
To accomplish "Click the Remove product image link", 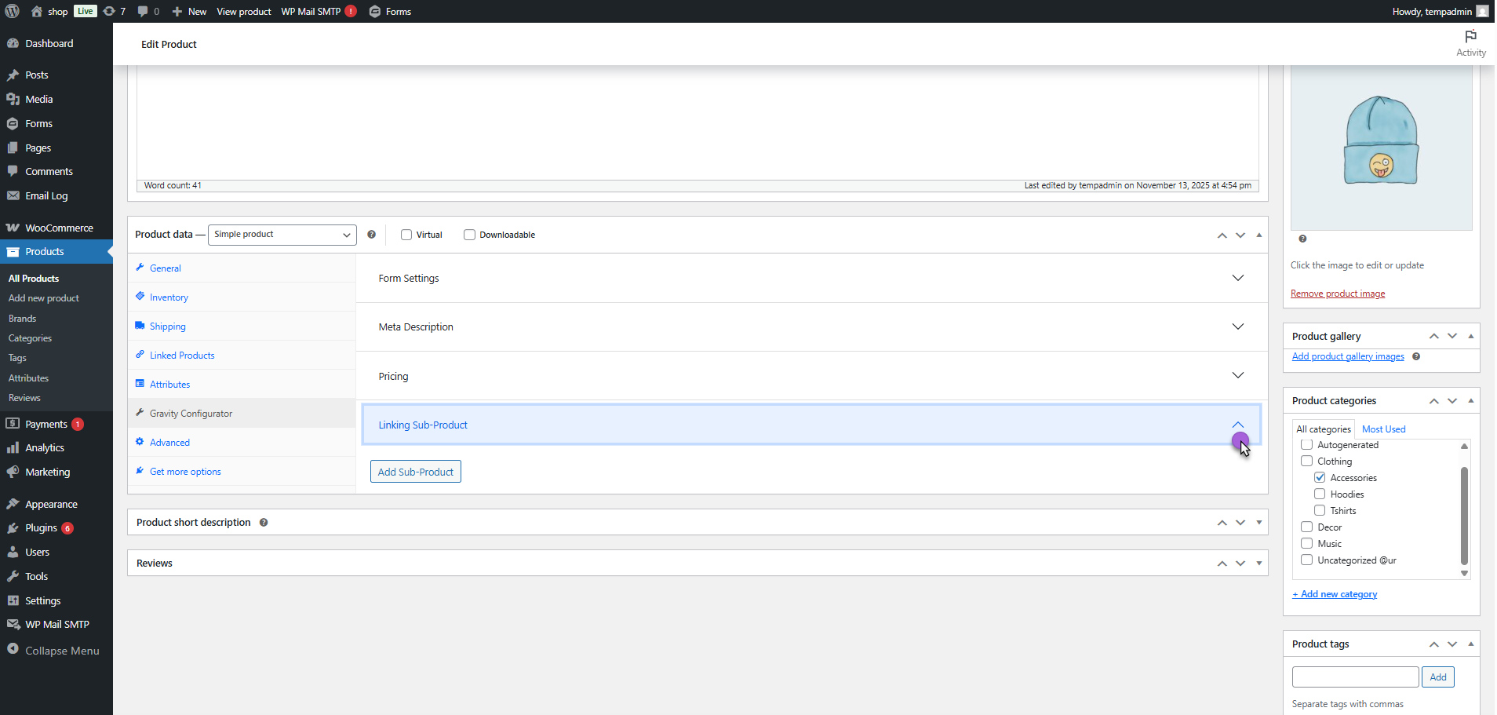I will pos(1337,294).
